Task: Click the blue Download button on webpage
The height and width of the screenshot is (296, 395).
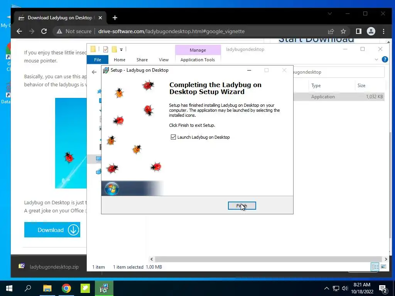Action: (x=52, y=230)
